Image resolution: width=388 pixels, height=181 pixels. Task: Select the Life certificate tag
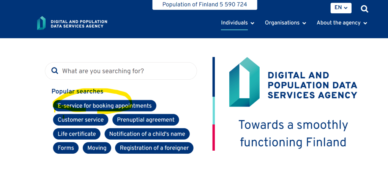[x=77, y=134]
